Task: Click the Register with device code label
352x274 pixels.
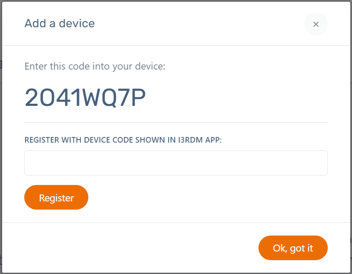Action: pyautogui.click(x=123, y=140)
